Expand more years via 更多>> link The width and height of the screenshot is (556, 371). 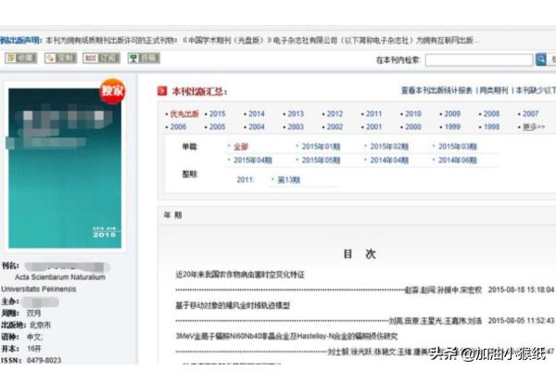coord(534,127)
